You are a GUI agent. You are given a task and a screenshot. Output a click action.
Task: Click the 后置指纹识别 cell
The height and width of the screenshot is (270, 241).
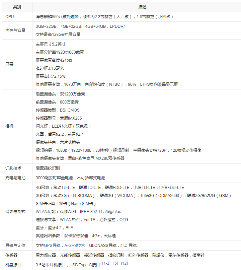pos(48,168)
